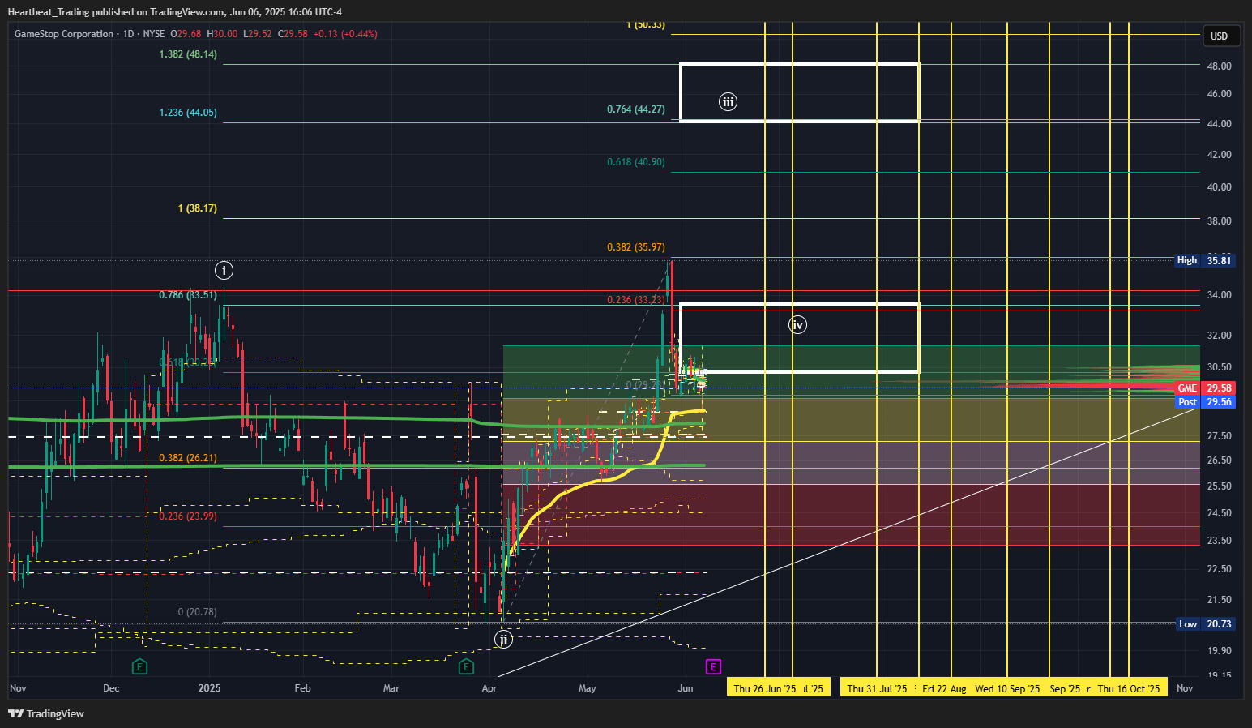Viewport: 1252px width, 728px height.
Task: Select the circled wave i label
Action: pyautogui.click(x=224, y=270)
